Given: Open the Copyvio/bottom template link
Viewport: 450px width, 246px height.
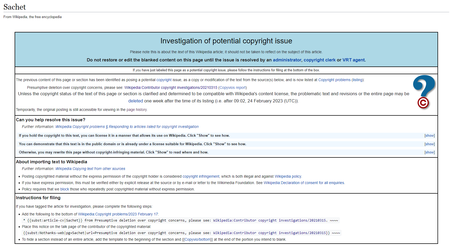Looking at the screenshot, I should 197,240.
